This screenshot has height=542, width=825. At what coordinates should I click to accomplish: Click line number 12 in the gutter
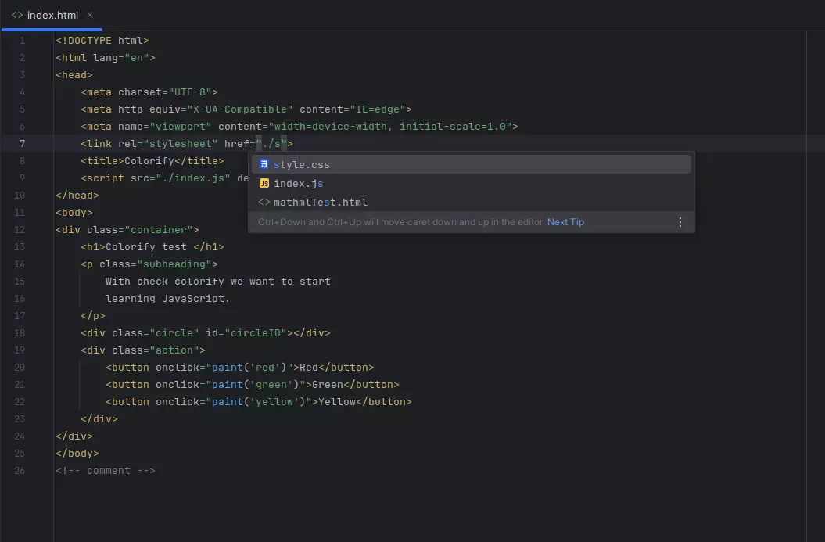pos(20,230)
